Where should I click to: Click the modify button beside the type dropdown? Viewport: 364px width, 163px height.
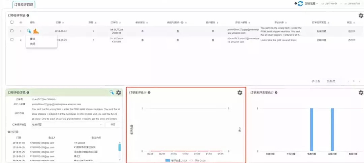(x=113, y=125)
